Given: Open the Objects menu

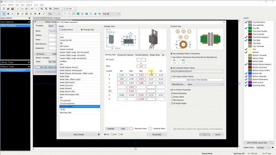Looking at the screenshot, I should click(29, 5).
